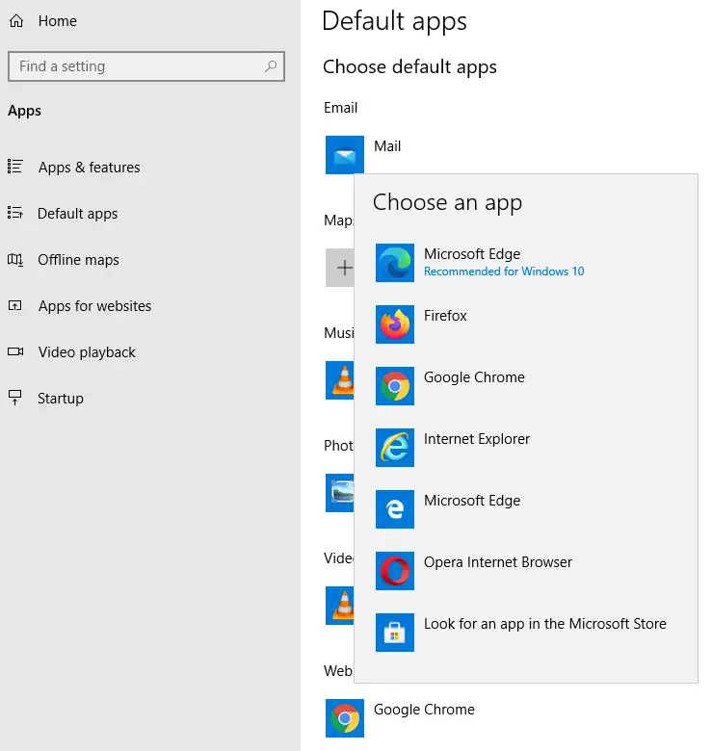The width and height of the screenshot is (712, 751).
Task: Click the Apps & features list icon
Action: point(14,167)
